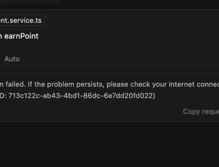
Task: Click the word 'Auto' in input footer
Action: coord(12,59)
